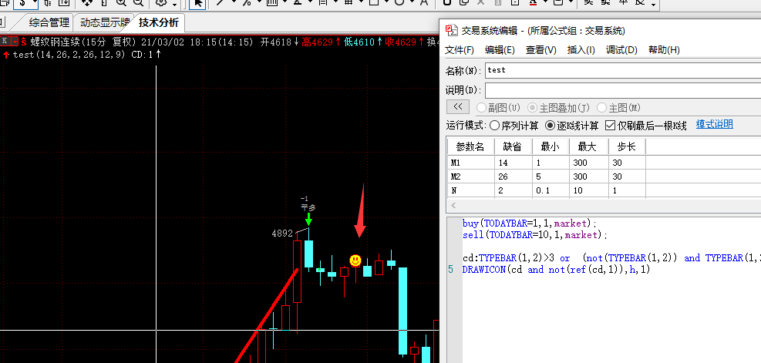Click the smiley face icon on the chart
This screenshot has width=761, height=363.
pos(355,260)
